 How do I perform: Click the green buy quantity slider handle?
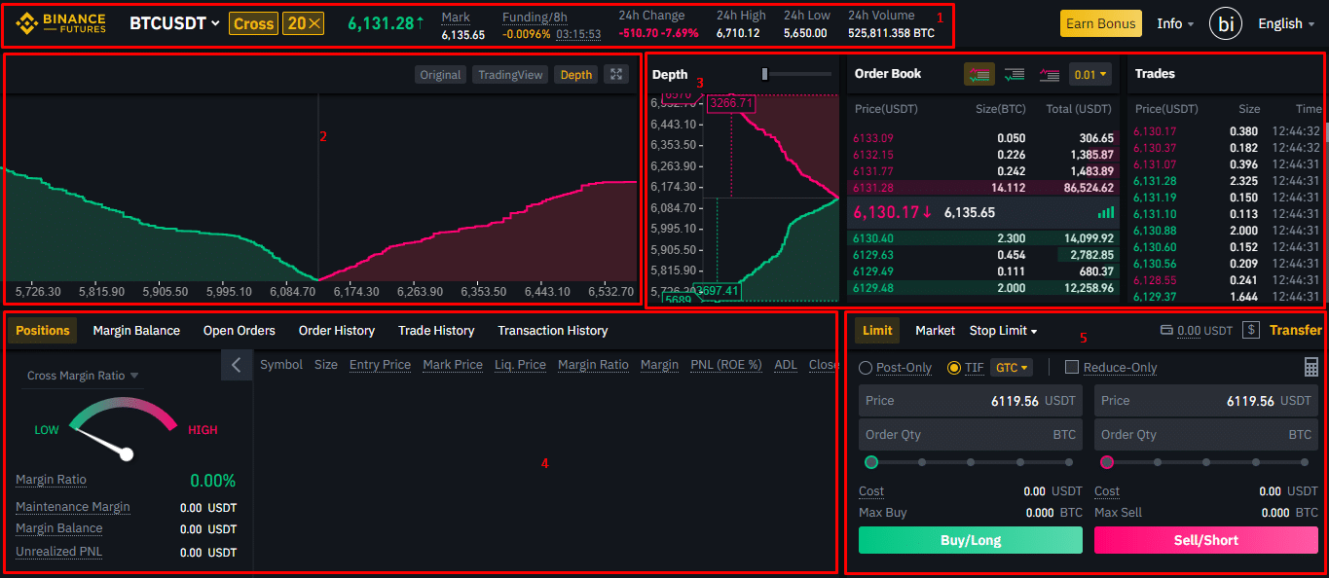coord(871,462)
